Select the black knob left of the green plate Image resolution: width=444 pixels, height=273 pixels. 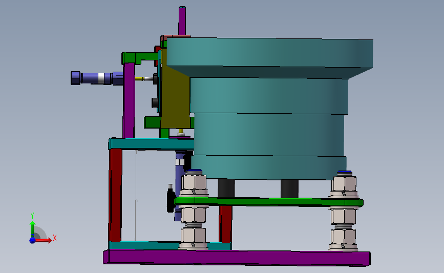click(x=171, y=200)
